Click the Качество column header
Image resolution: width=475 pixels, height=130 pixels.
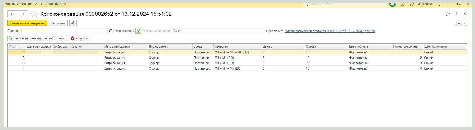point(237,46)
